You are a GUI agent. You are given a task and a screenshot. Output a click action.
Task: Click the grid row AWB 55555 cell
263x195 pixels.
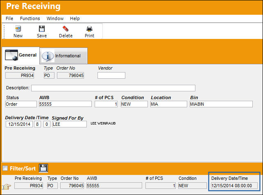114,186
